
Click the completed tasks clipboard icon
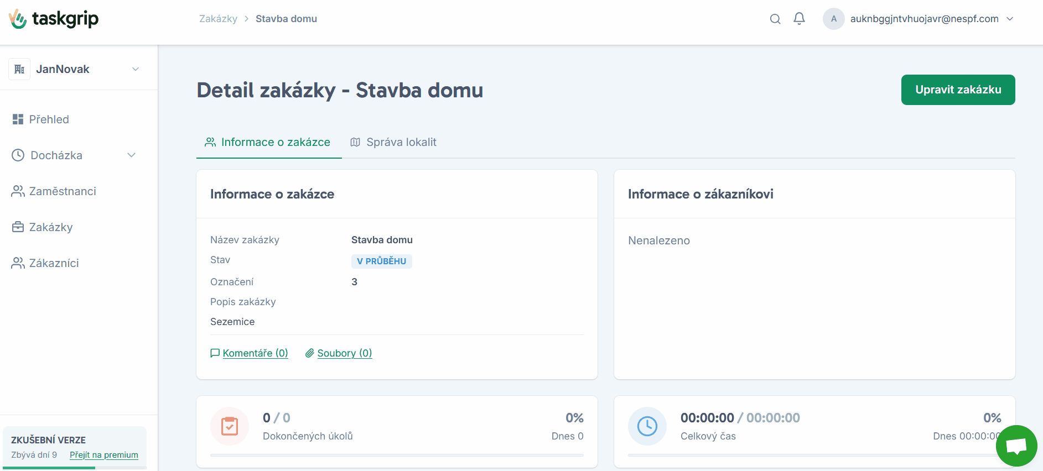coord(230,426)
